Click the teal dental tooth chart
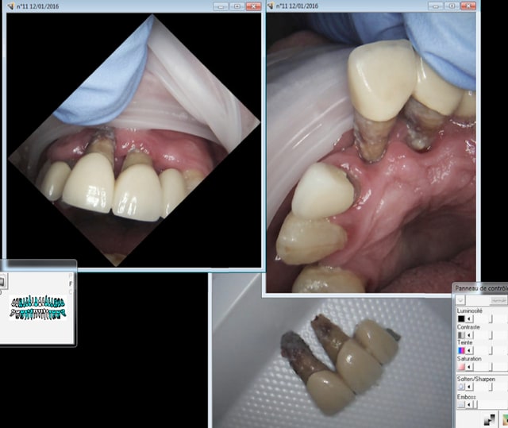 38,307
